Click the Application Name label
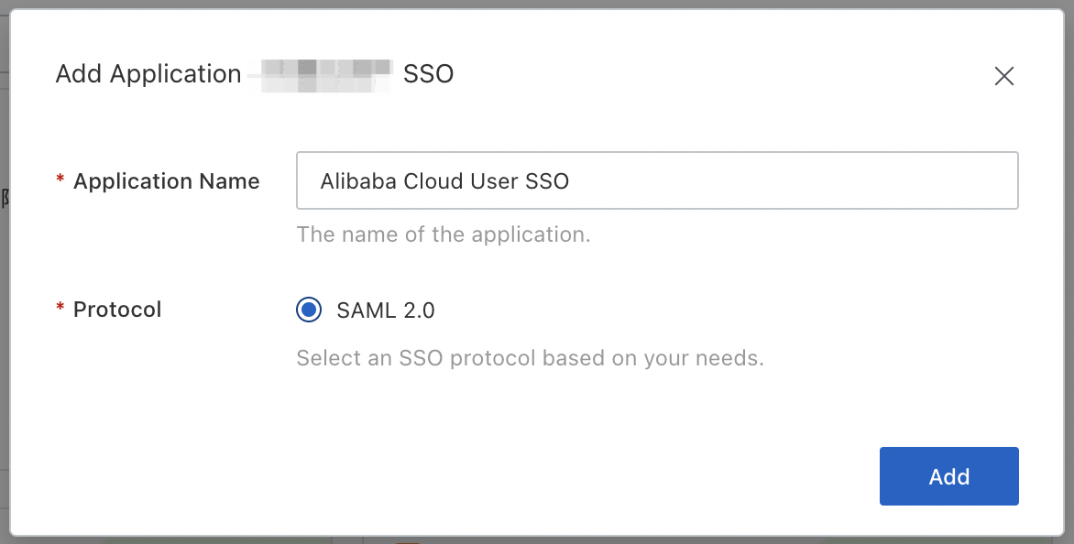 [166, 181]
